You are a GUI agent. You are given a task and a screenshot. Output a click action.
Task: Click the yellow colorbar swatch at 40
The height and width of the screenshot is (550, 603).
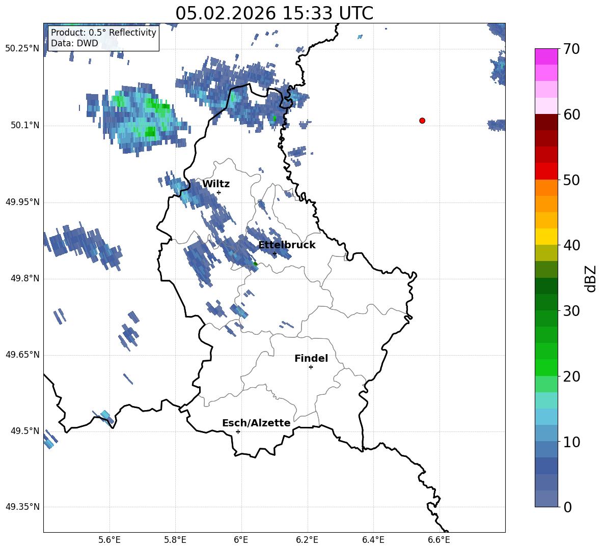click(546, 237)
